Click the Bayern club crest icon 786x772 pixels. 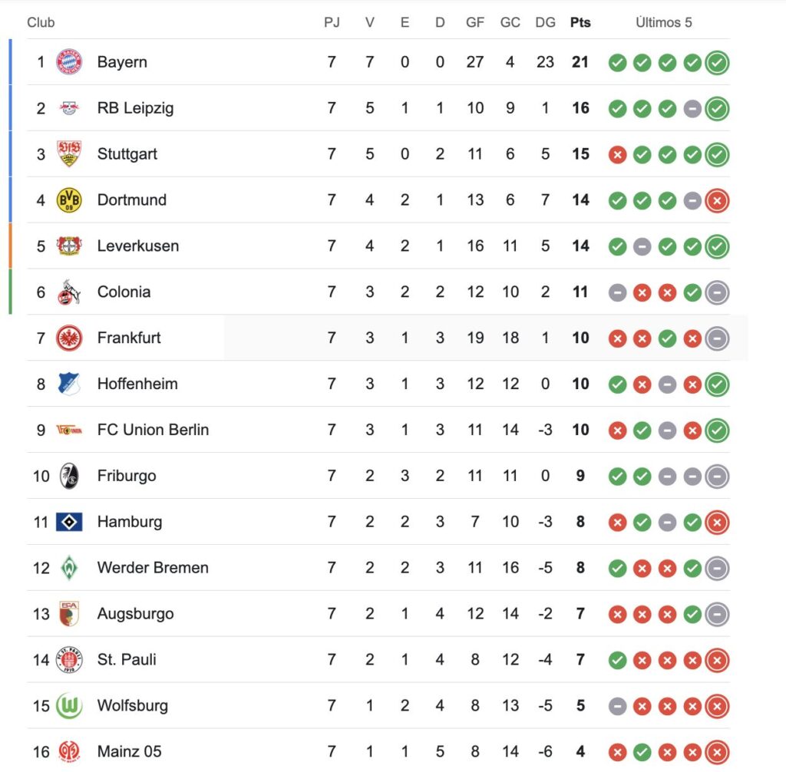point(69,62)
